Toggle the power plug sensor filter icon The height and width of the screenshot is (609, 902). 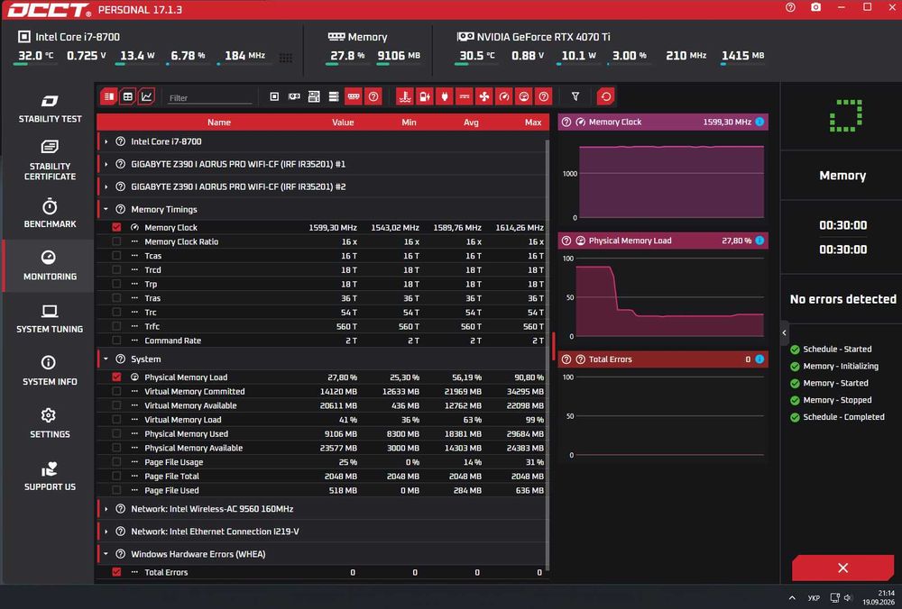pos(445,96)
